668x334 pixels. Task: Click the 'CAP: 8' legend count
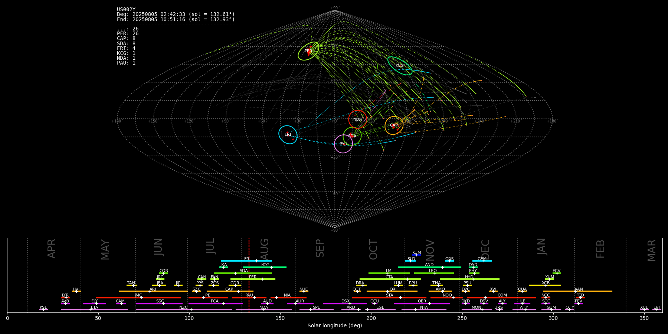(x=126, y=39)
